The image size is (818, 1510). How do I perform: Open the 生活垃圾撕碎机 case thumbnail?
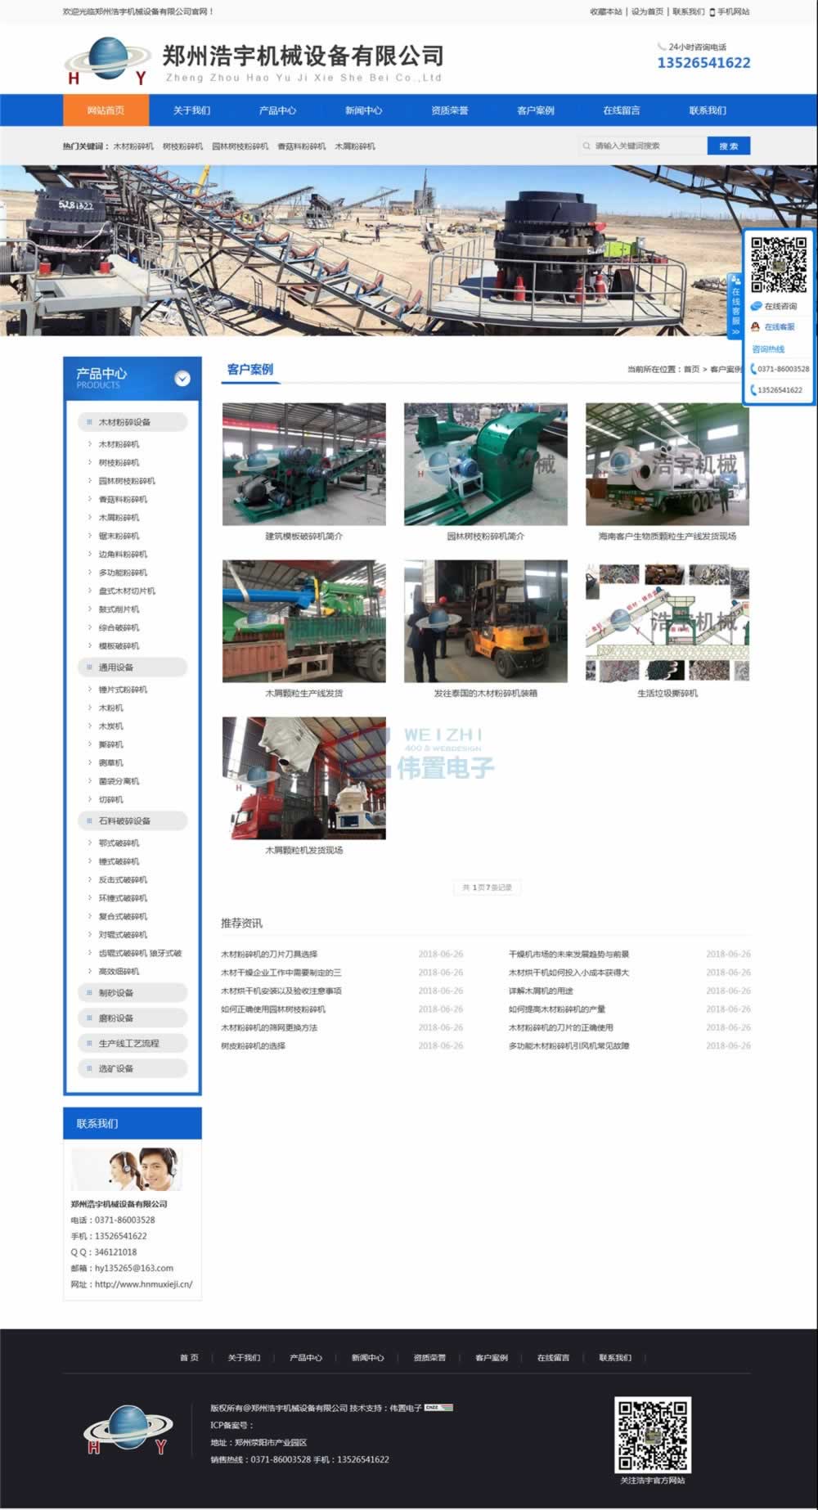coord(667,622)
